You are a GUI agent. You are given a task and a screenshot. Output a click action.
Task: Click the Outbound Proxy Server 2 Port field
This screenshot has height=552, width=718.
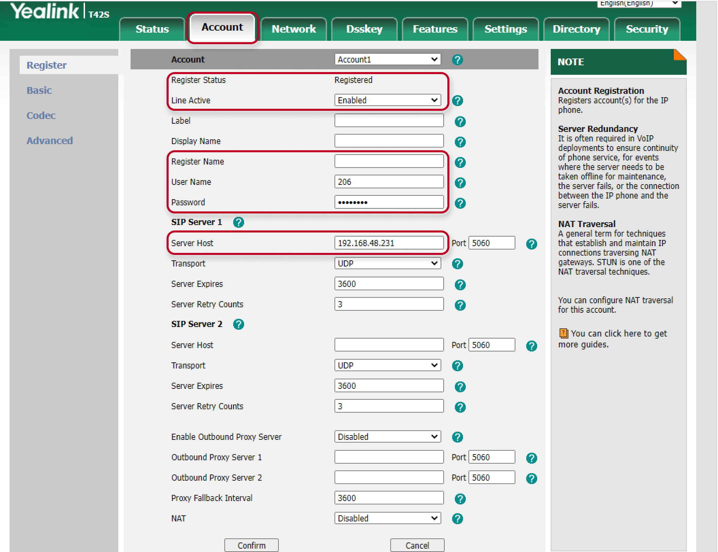point(492,478)
